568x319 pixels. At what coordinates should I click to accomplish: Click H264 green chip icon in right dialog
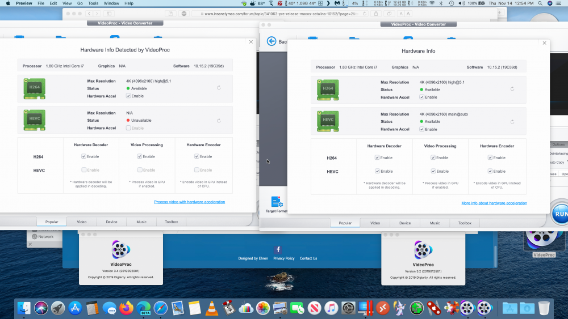(328, 90)
